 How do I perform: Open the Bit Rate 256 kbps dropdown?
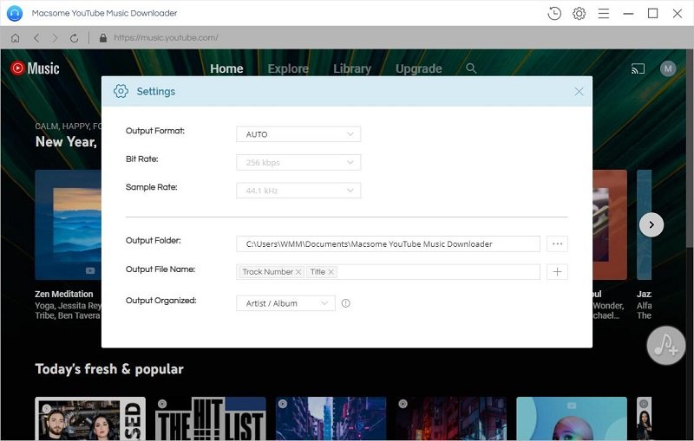(x=298, y=163)
